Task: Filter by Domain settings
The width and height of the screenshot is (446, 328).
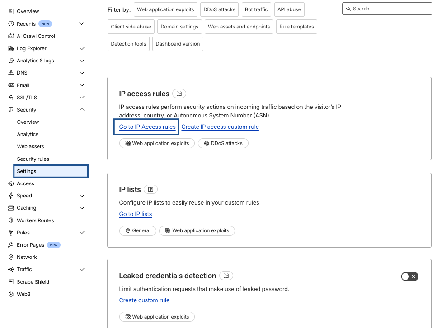Action: (x=179, y=27)
